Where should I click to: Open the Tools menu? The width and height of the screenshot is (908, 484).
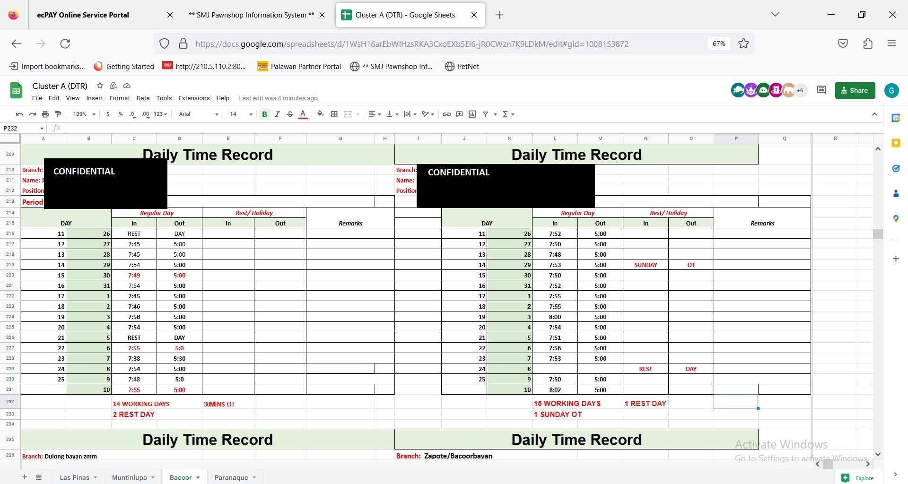click(164, 98)
